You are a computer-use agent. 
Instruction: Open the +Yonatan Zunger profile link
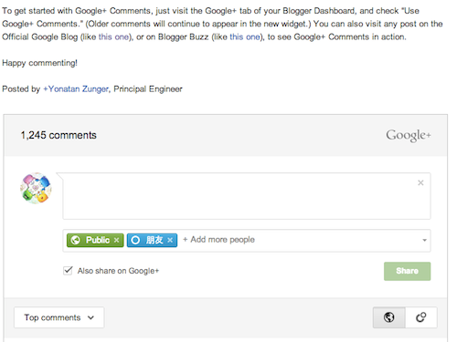point(76,89)
